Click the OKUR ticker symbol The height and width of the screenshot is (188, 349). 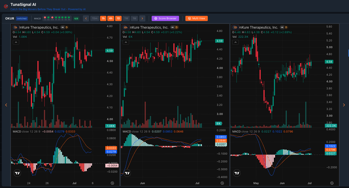coord(10,19)
